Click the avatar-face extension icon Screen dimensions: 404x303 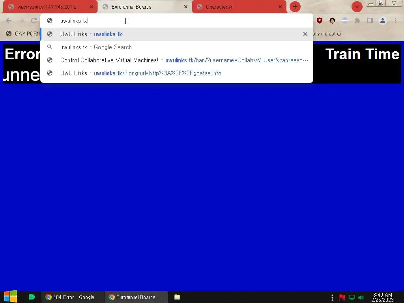332,21
